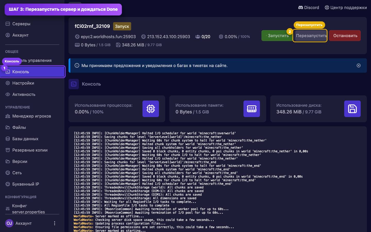Viewport: 371px width, 232px height.
Task: Open the Серверы sidebar item
Action: [x=32, y=24]
